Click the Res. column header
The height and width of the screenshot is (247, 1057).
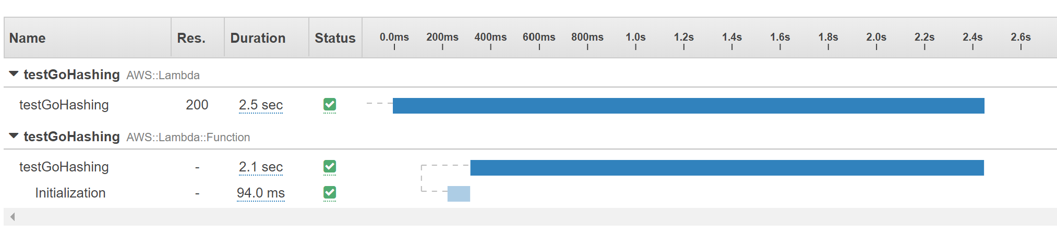coord(191,38)
